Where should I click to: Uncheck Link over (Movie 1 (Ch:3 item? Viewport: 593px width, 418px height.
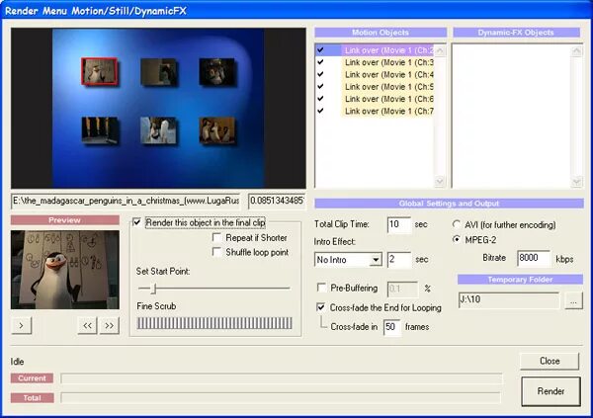point(320,62)
